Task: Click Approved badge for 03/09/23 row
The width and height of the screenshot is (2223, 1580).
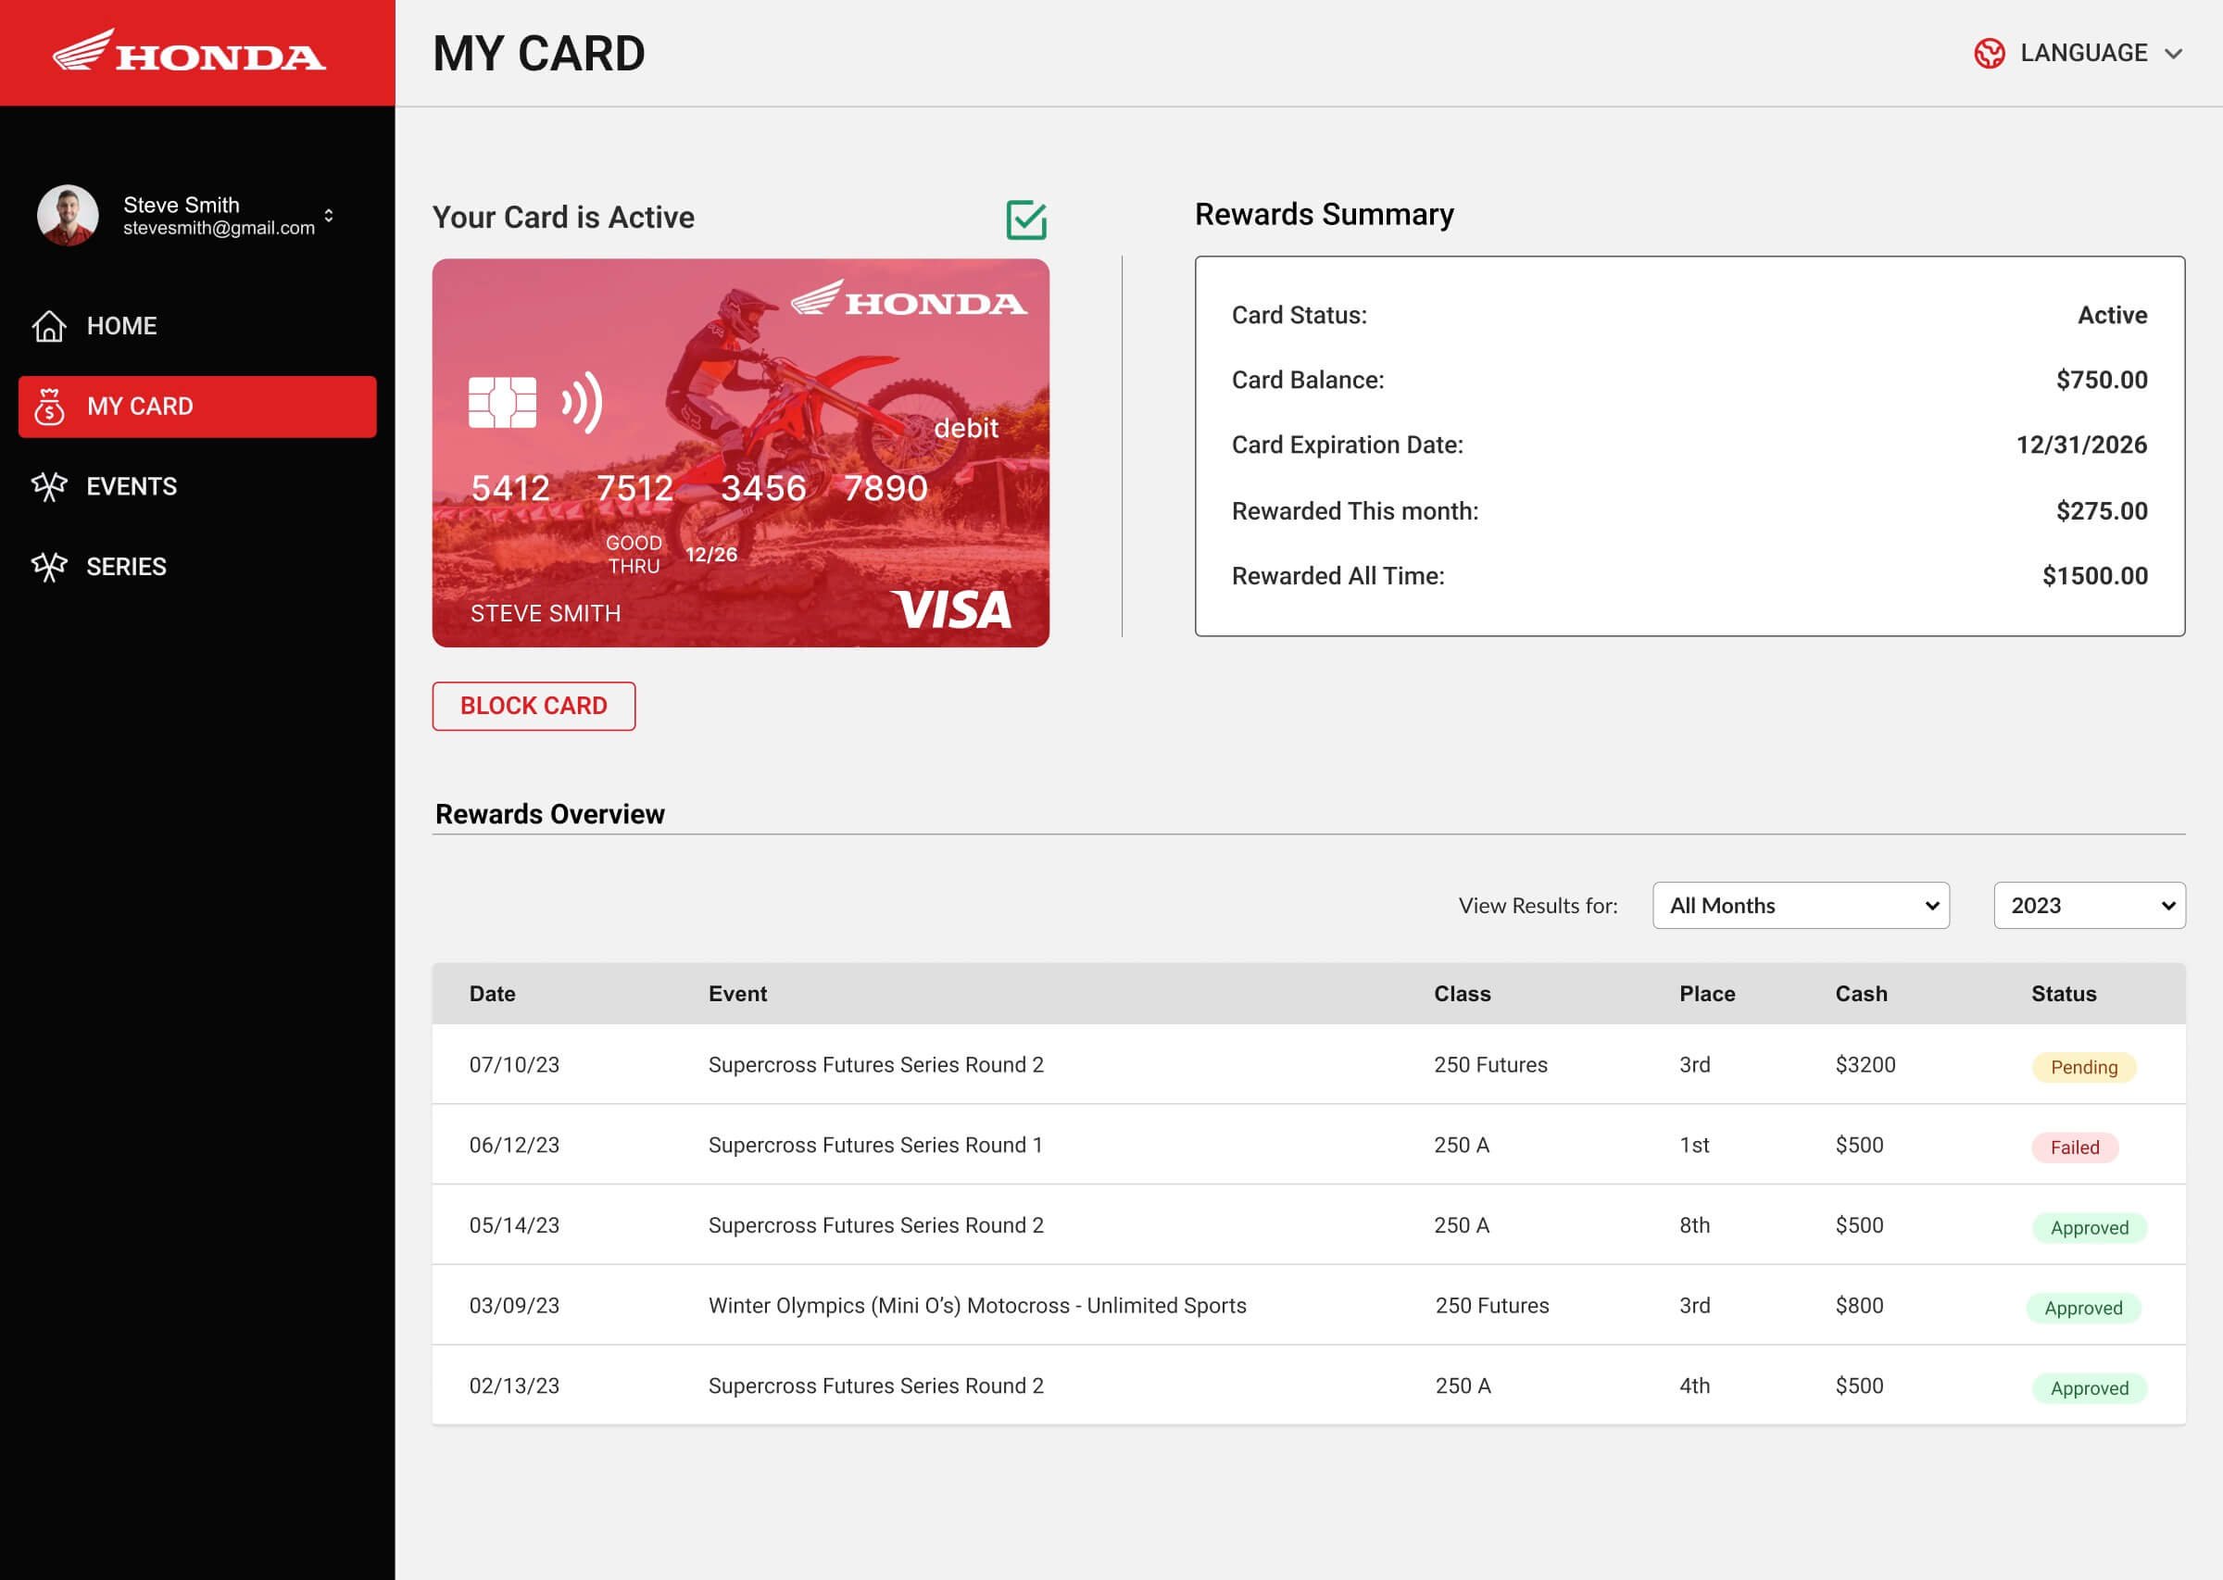Action: [2083, 1309]
